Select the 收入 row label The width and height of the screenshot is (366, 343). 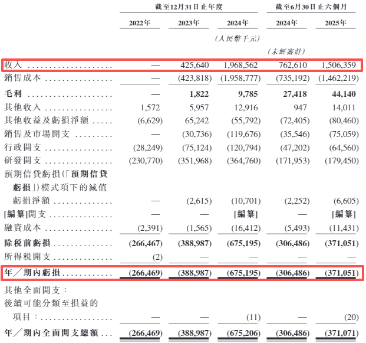[13, 65]
